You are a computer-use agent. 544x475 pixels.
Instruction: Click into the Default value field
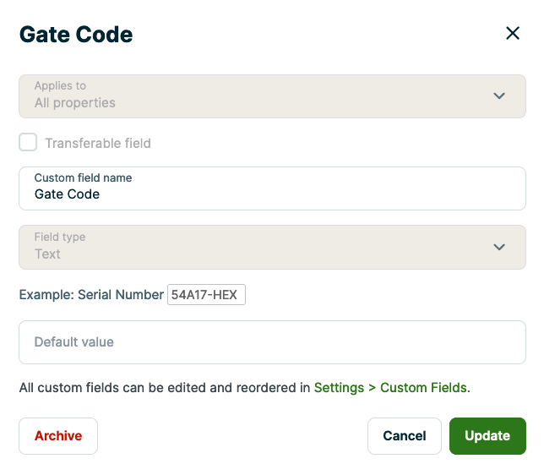click(x=272, y=342)
